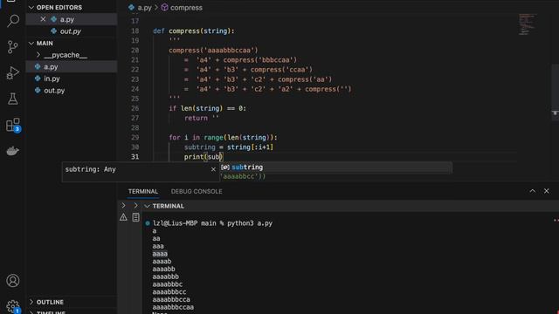
Task: Click the 'subtring = string[:i+1]' line
Action: [x=229, y=147]
